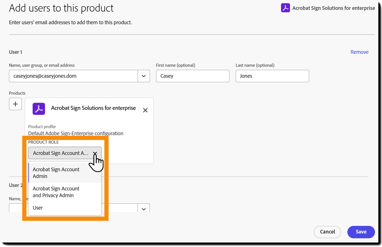Image resolution: width=382 pixels, height=247 pixels.
Task: Click the Products section label
Action: point(17,93)
